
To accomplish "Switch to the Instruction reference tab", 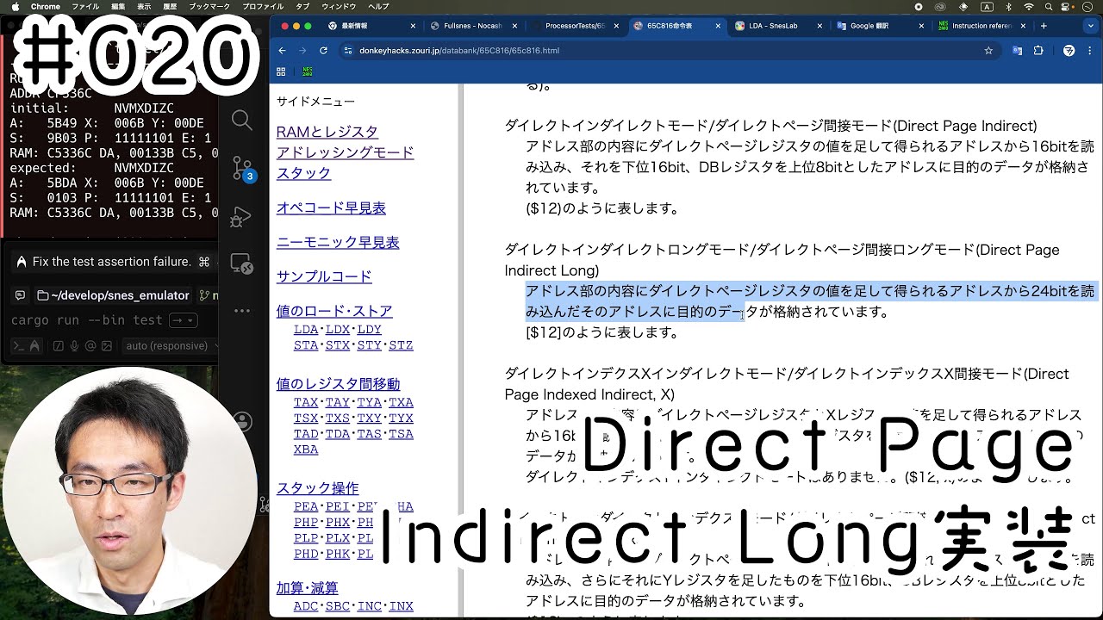I will coord(981,26).
